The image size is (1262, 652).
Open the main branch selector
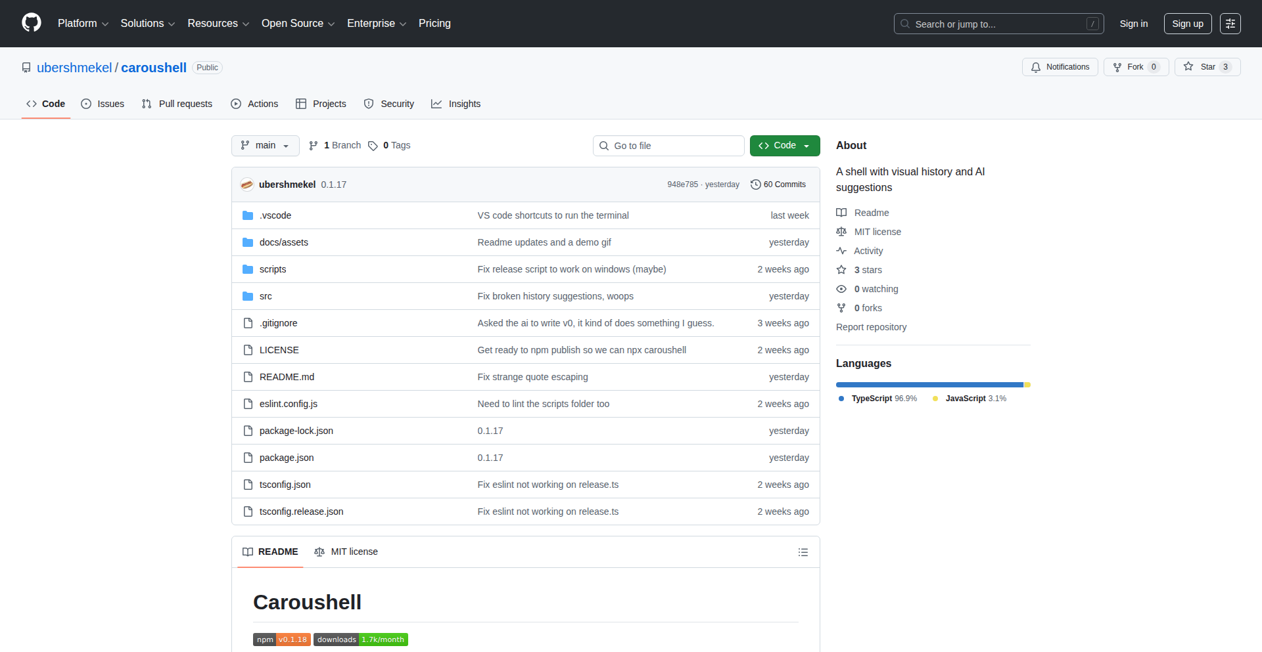click(x=265, y=145)
